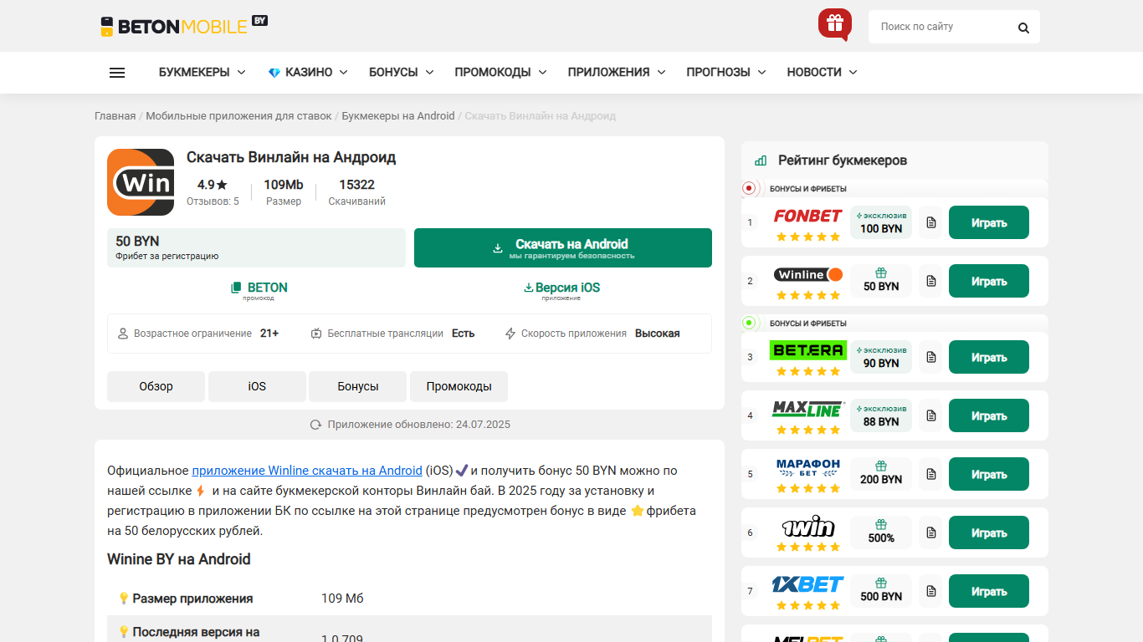The height and width of the screenshot is (642, 1143).
Task: Click the gift icon above 200 BYN bonus
Action: [881, 466]
